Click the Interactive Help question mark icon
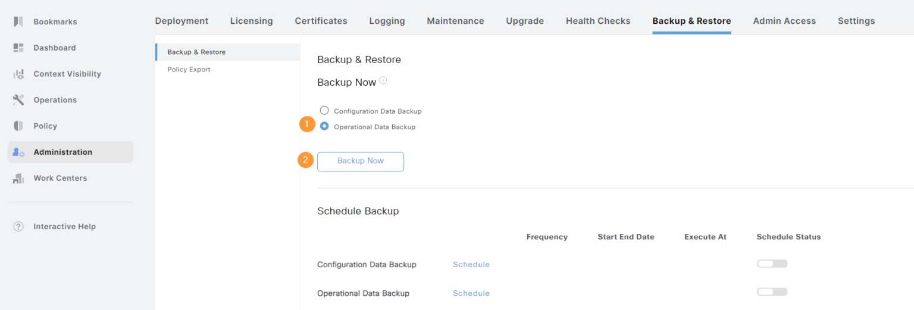The width and height of the screenshot is (914, 310). pos(18,227)
